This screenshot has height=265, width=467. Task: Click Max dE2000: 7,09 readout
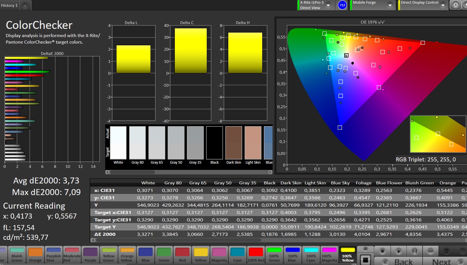(46, 192)
